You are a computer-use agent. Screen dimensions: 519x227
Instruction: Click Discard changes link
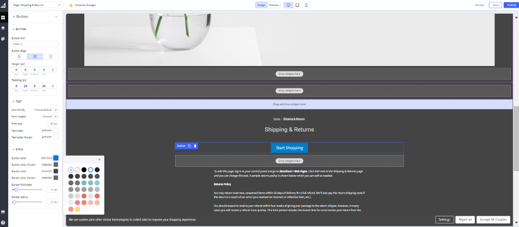(x=479, y=5)
